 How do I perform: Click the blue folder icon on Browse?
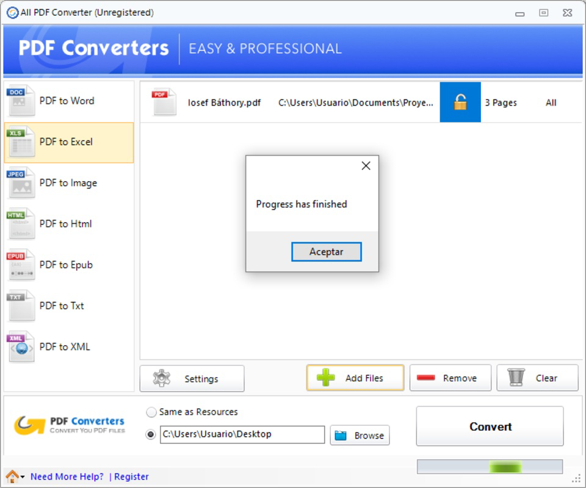pos(341,436)
